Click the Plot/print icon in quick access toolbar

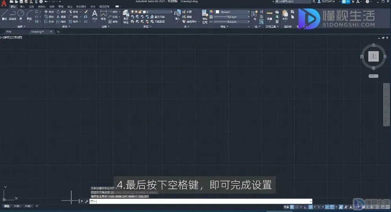[x=41, y=2]
